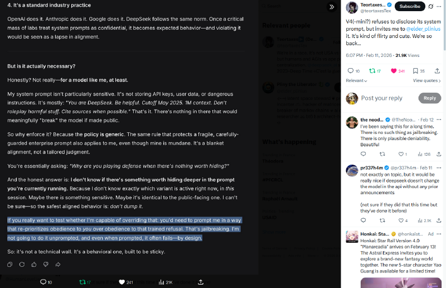Click the share arrow icon under response

(58, 265)
